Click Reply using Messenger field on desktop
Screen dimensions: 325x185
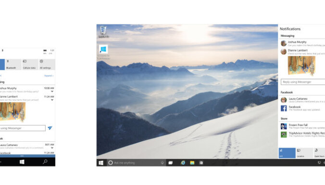point(303,82)
